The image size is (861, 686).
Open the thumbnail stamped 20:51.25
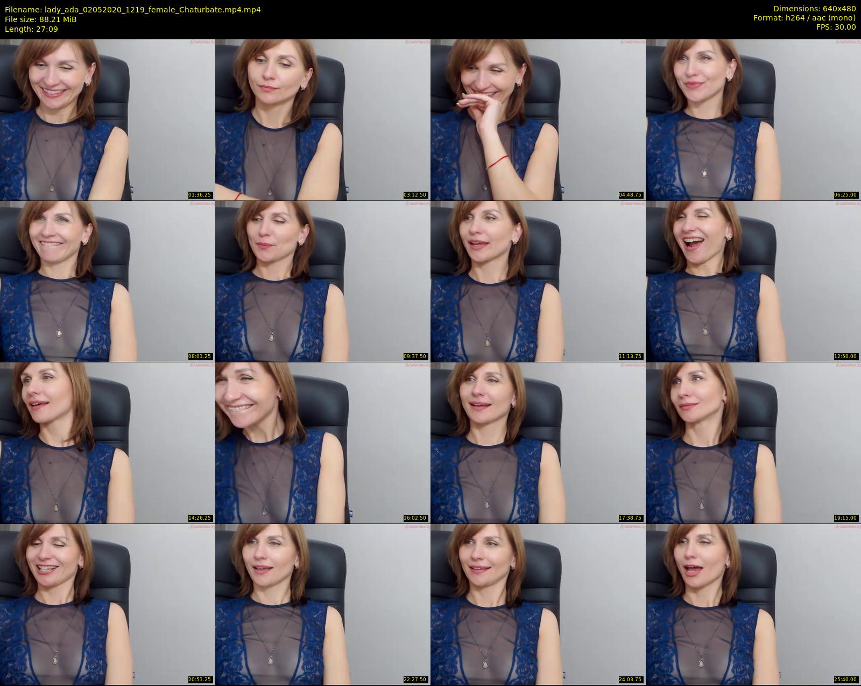(108, 604)
